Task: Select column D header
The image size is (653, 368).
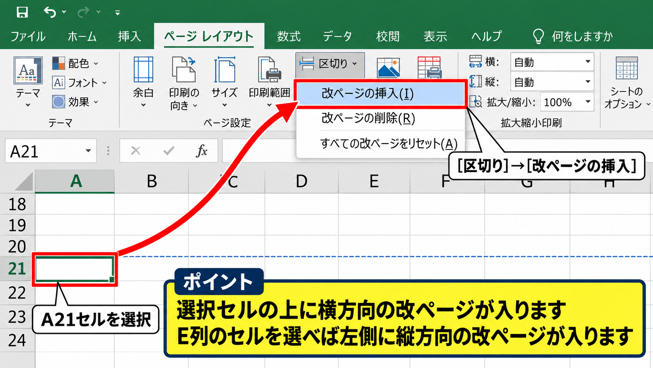Action: 302,181
